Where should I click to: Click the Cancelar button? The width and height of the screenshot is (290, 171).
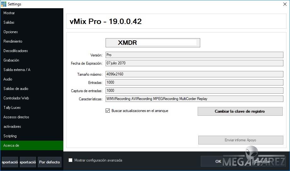pos(262,161)
